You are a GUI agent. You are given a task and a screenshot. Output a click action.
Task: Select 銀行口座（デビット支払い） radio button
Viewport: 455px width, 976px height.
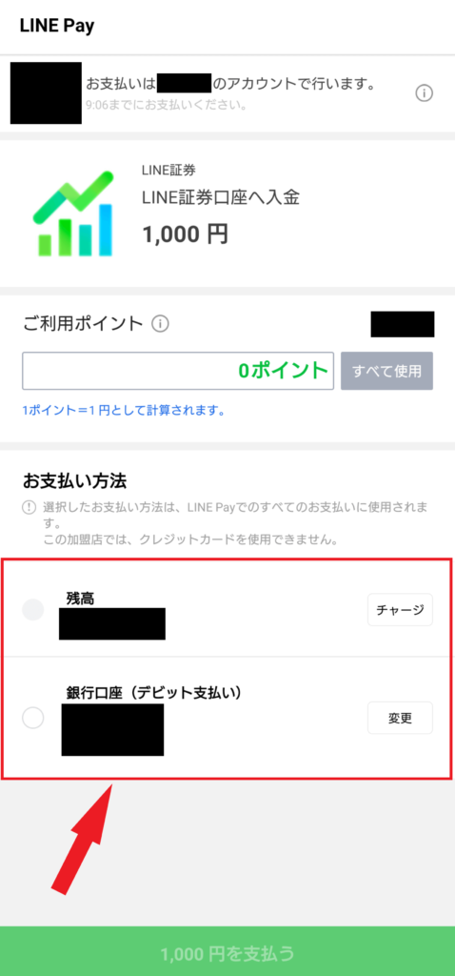33,719
